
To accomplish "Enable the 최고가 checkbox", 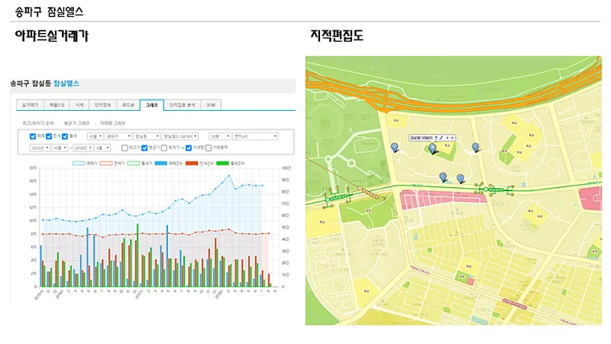I will [125, 148].
